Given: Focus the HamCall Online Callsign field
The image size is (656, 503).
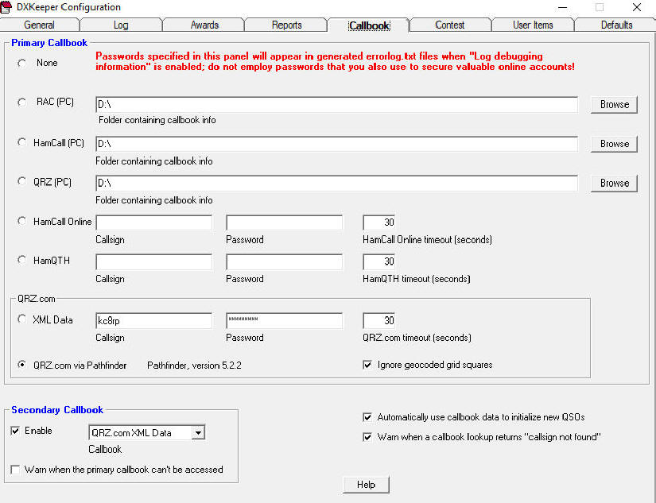Looking at the screenshot, I should click(x=154, y=222).
